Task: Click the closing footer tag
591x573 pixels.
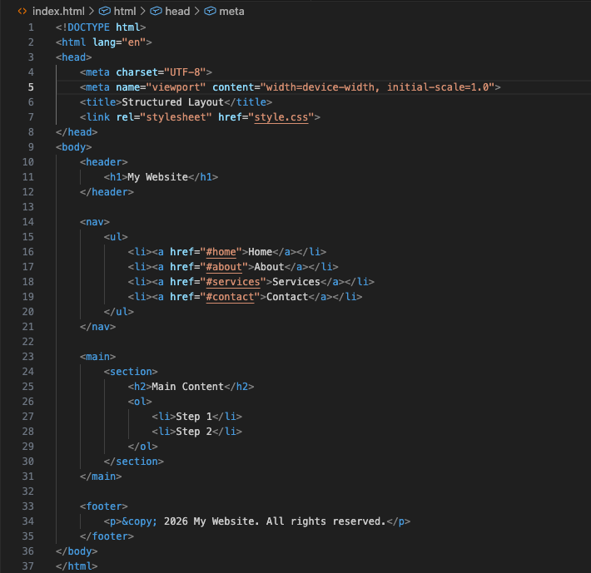Action: click(x=107, y=536)
